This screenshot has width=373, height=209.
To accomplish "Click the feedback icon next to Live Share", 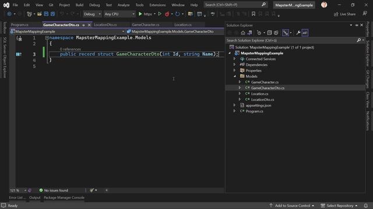I will click(x=365, y=13).
